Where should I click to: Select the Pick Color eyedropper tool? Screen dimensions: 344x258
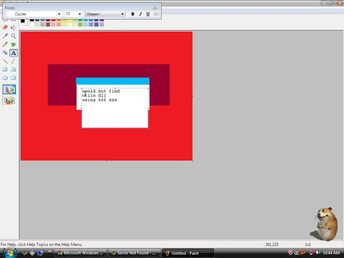5,36
